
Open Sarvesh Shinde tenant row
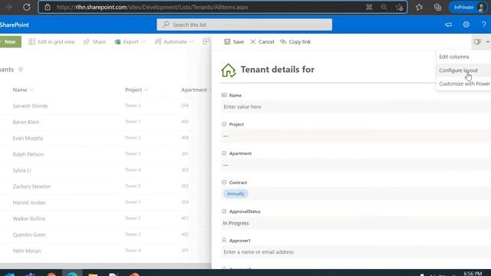[x=31, y=106]
